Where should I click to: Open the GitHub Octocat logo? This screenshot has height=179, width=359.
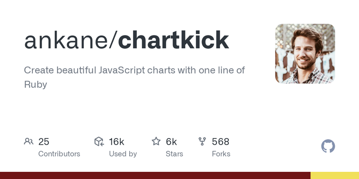click(x=328, y=146)
